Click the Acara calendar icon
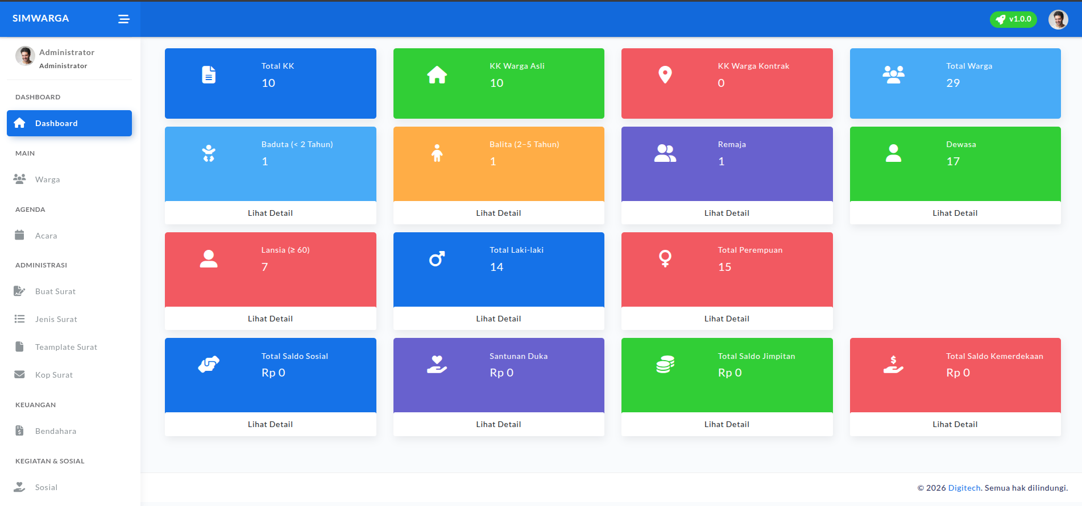The image size is (1082, 506). pyautogui.click(x=19, y=235)
